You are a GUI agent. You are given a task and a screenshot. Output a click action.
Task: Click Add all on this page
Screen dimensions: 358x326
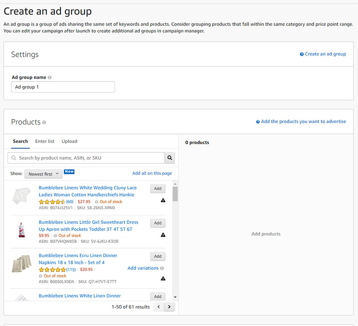pos(152,173)
